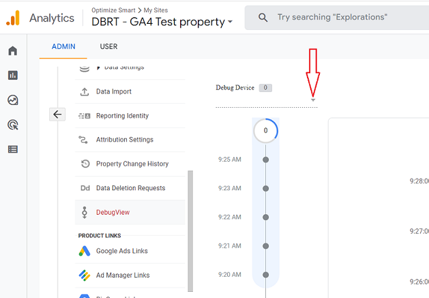Open Property Change History

coord(132,164)
